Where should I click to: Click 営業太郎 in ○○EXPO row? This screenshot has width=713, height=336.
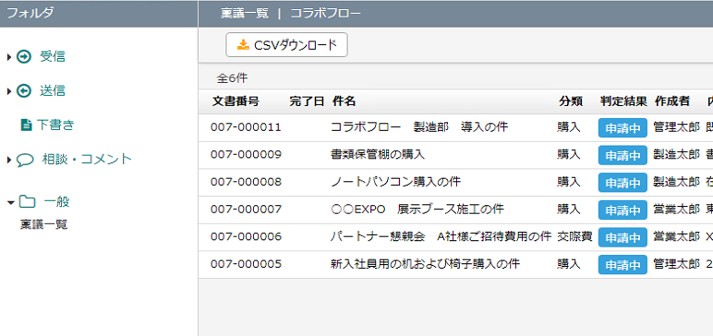coord(676,210)
